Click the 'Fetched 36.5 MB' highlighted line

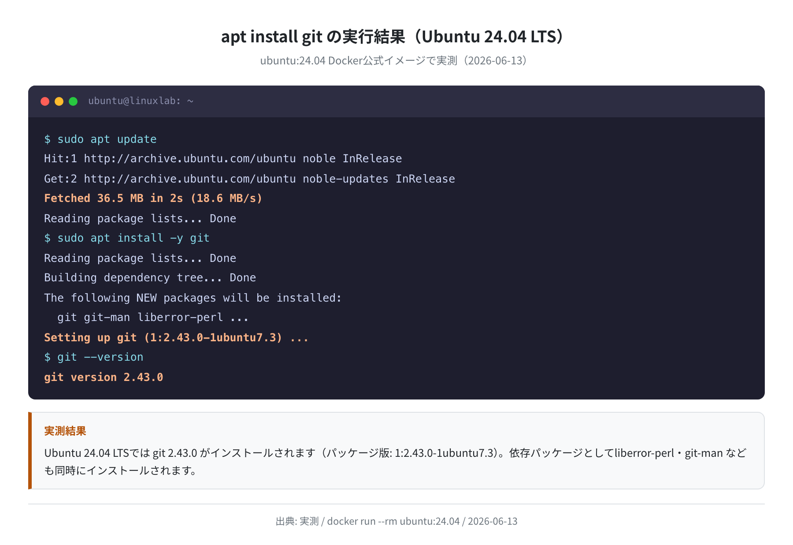(153, 198)
